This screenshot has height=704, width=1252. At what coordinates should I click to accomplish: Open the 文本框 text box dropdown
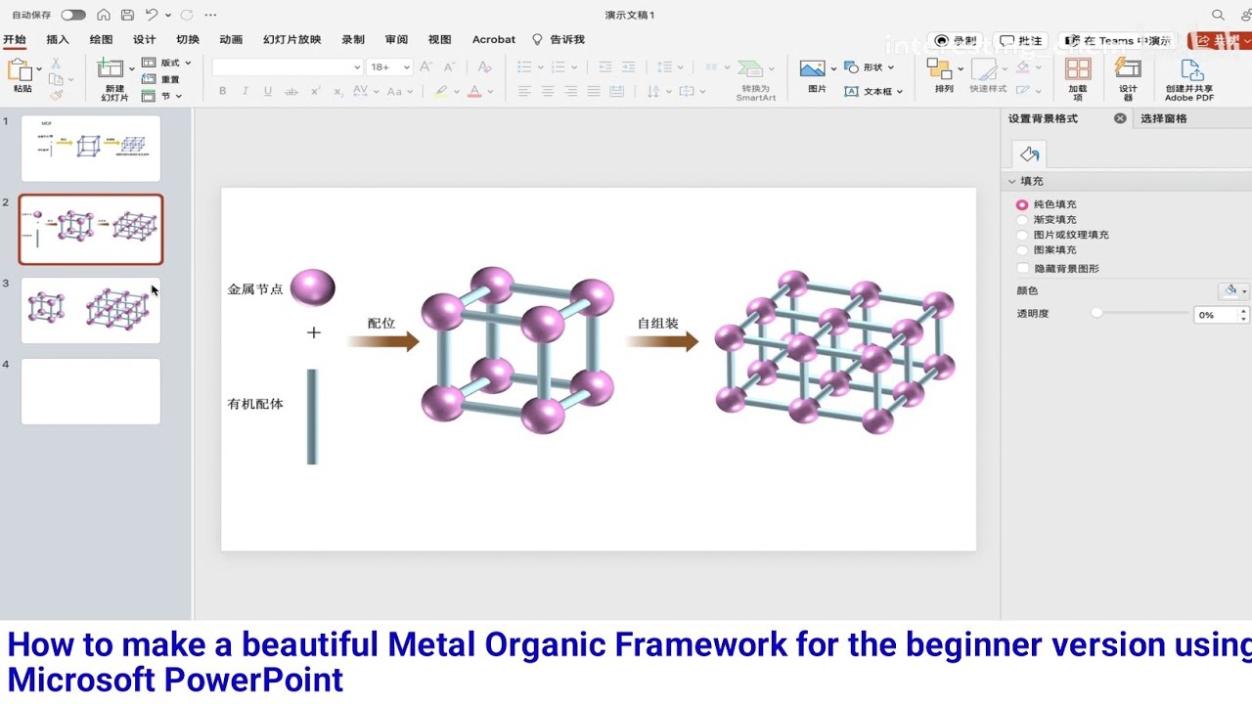874,91
